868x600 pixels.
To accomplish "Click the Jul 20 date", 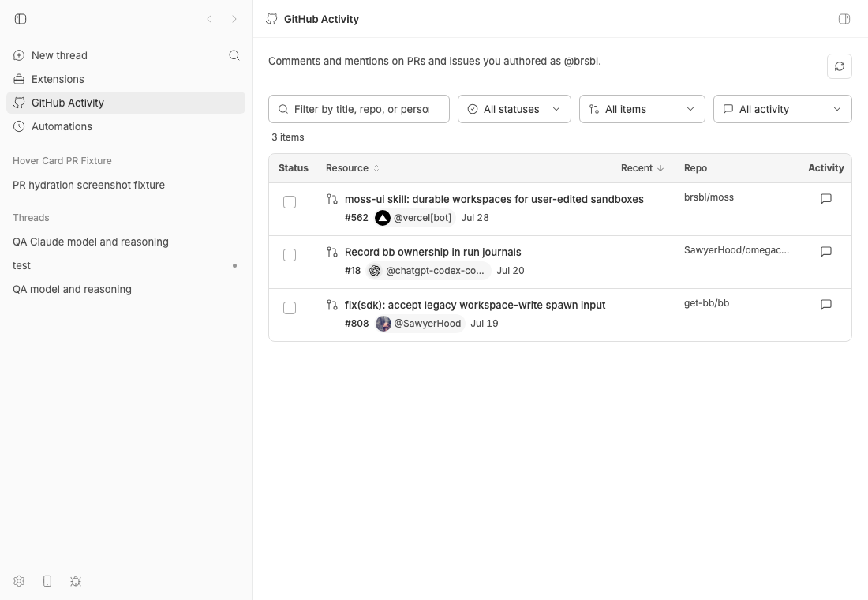I will [x=511, y=270].
